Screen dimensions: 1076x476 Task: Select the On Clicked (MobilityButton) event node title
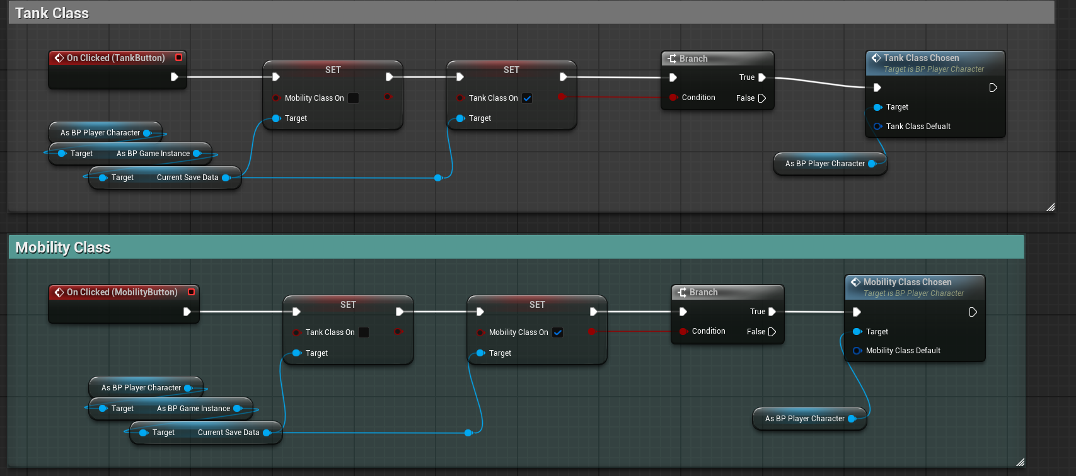tap(122, 292)
